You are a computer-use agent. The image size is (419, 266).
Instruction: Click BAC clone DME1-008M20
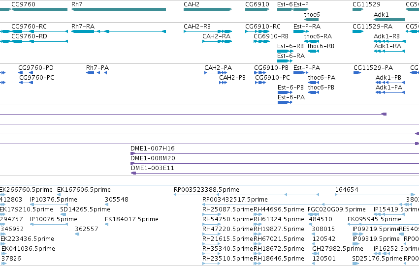(275, 163)
